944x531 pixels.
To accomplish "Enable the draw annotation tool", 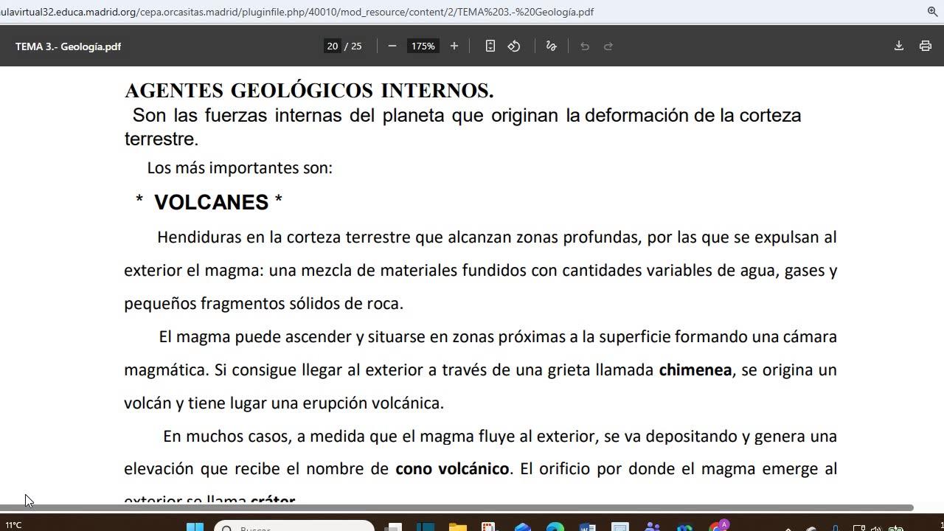I will (551, 46).
